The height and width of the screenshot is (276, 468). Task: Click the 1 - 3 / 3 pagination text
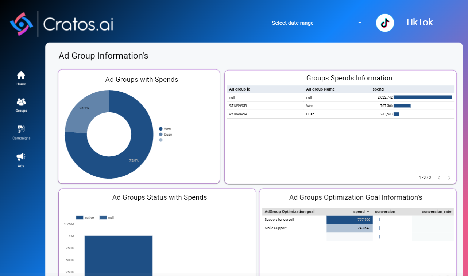tap(425, 177)
